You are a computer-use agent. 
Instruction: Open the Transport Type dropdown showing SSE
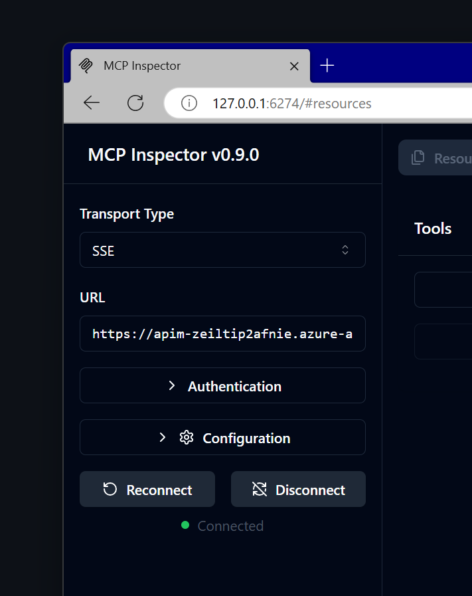pos(222,250)
